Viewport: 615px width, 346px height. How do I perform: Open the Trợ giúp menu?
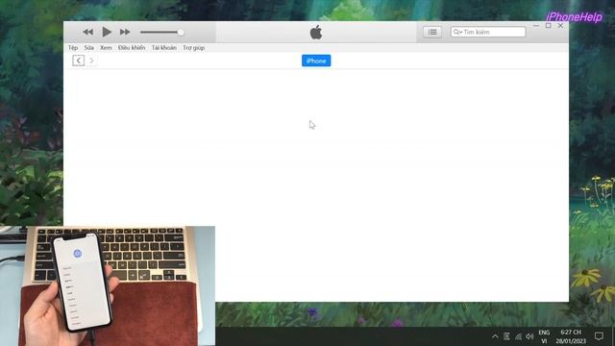(194, 47)
